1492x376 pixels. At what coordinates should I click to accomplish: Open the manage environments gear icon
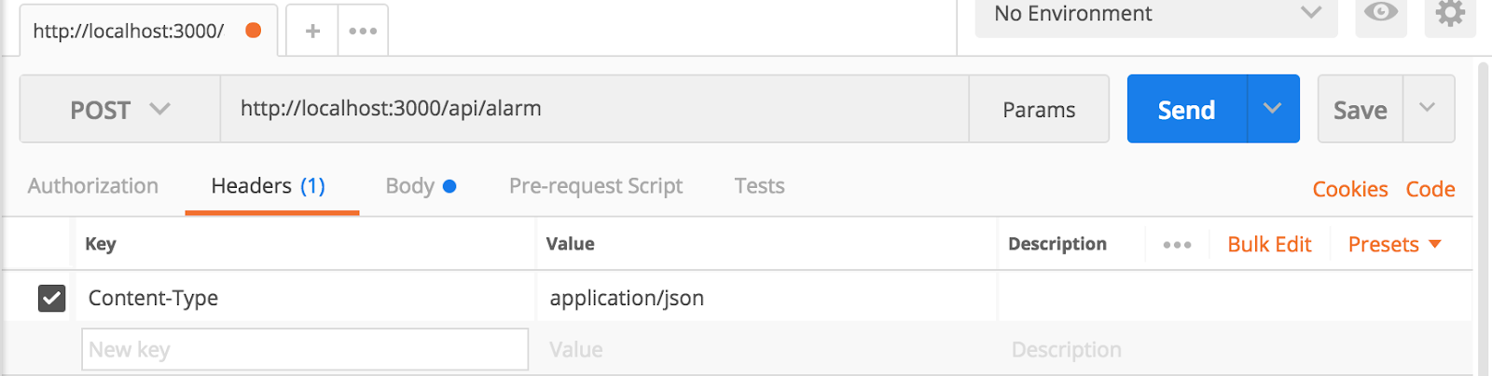tap(1450, 12)
